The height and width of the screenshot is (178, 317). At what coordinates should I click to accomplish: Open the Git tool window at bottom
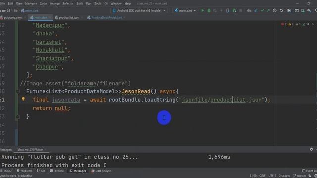click(x=41, y=171)
